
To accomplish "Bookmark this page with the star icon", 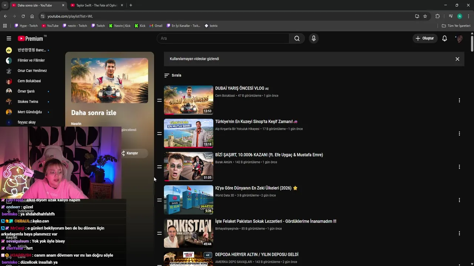I will (x=425, y=16).
